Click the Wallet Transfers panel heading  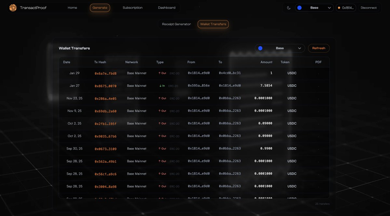tap(74, 48)
